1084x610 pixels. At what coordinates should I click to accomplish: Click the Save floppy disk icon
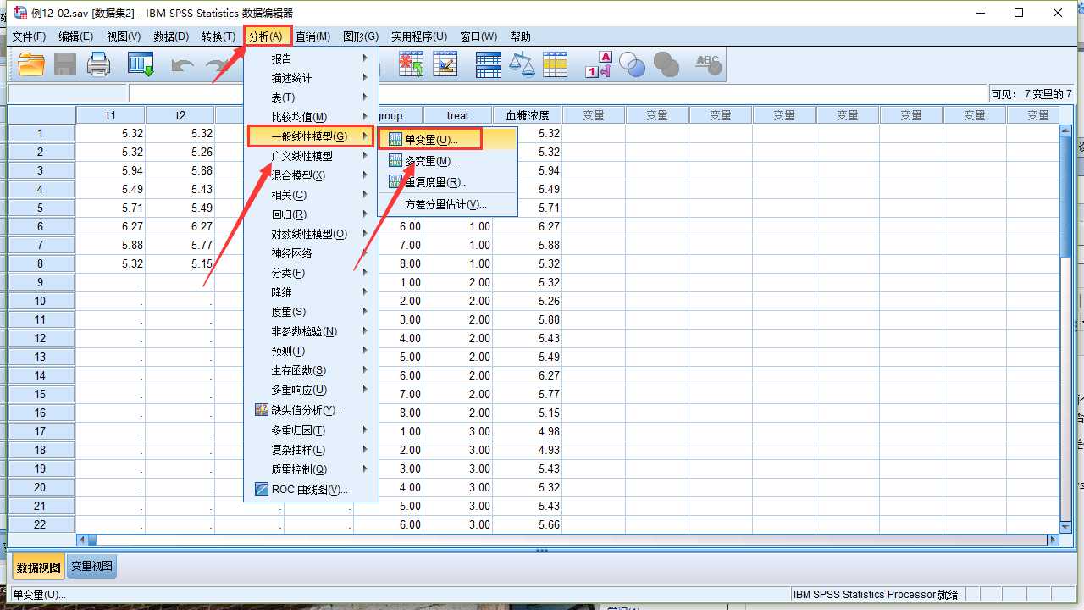pyautogui.click(x=65, y=65)
